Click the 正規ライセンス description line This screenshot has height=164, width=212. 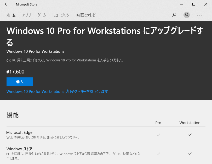65,60
